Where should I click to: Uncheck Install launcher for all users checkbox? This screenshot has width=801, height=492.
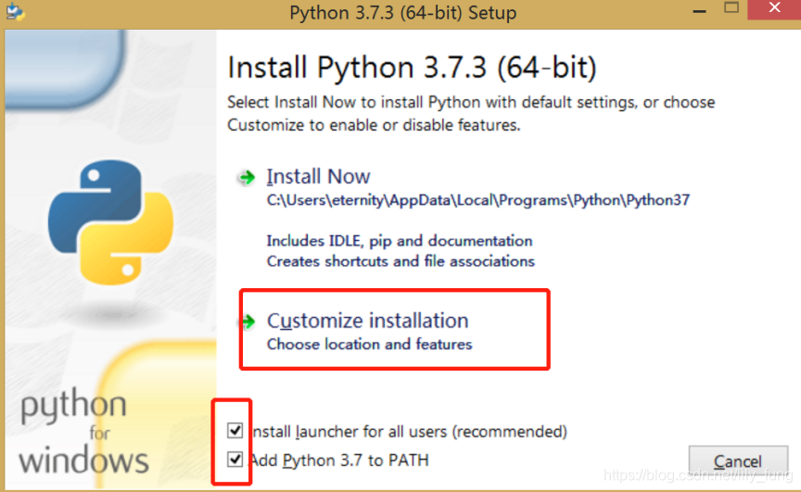click(235, 431)
